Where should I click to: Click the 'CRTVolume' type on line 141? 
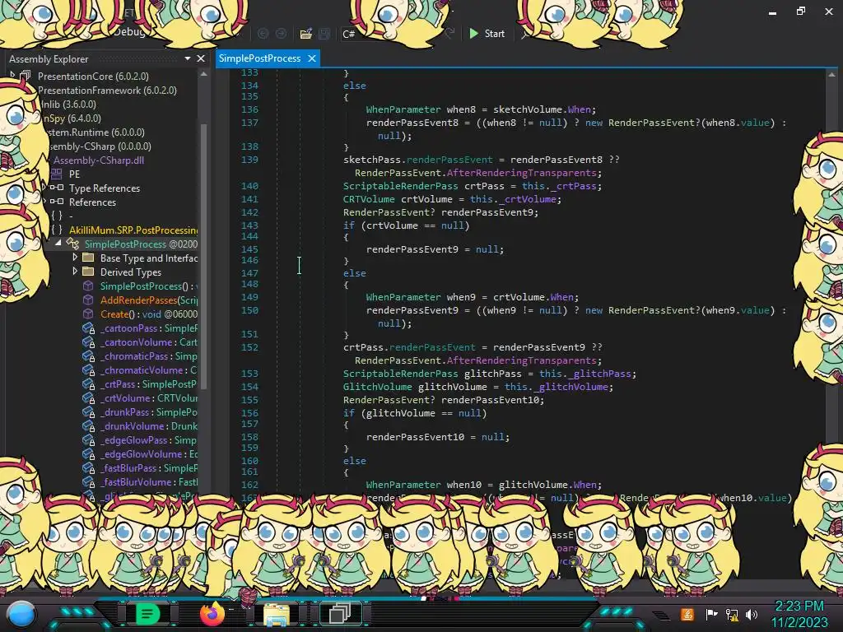(x=369, y=199)
